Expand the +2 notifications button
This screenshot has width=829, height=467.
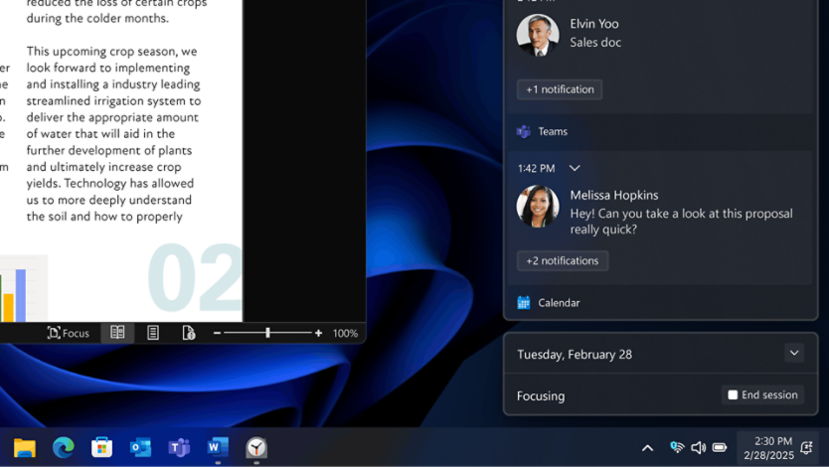click(562, 260)
